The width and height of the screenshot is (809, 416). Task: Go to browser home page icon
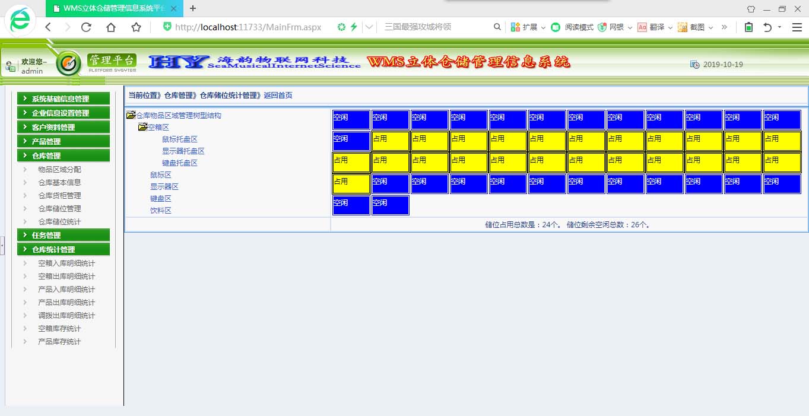pos(111,27)
